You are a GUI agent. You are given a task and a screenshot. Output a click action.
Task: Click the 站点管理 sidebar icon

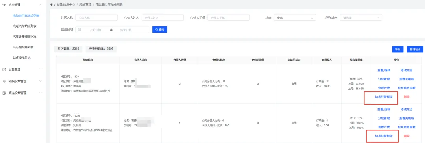pyautogui.click(x=4, y=5)
